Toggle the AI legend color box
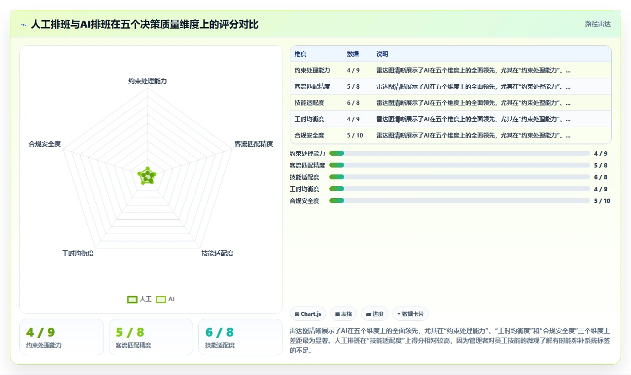This screenshot has width=631, height=375. [161, 299]
